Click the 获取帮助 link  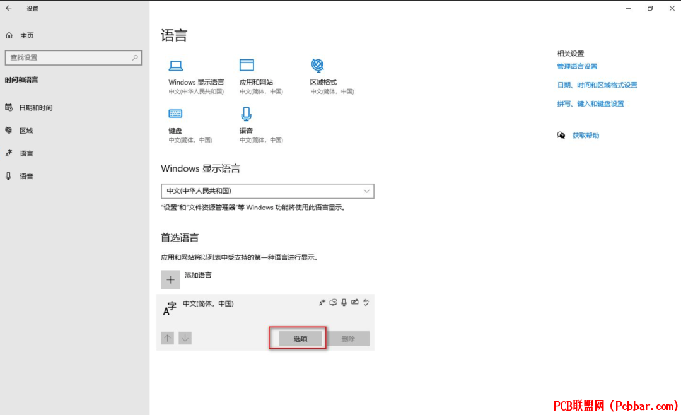click(x=585, y=136)
